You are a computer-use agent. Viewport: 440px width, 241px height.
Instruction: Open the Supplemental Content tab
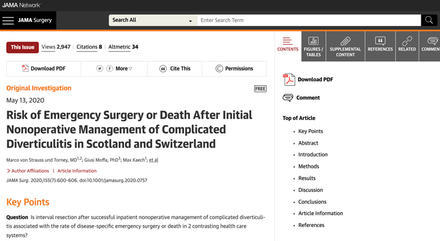coord(345,46)
